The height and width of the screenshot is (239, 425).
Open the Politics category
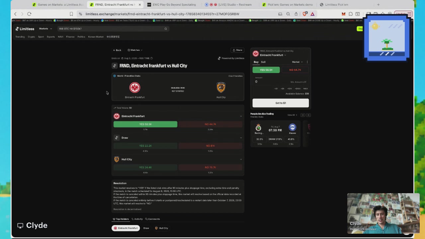tap(81, 37)
